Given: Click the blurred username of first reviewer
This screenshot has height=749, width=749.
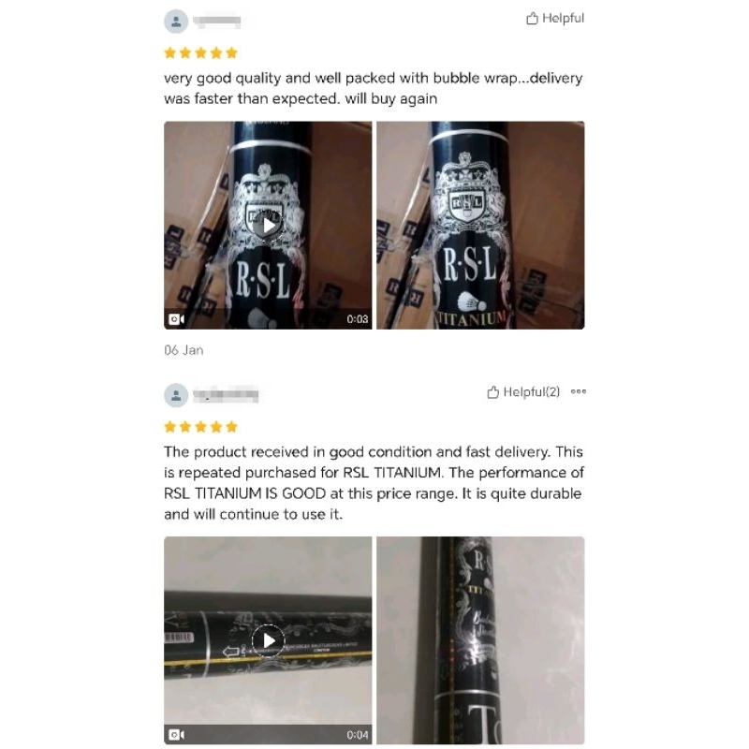Looking at the screenshot, I should pyautogui.click(x=217, y=21).
